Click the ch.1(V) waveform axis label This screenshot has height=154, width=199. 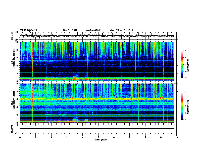pyautogui.click(x=12, y=36)
